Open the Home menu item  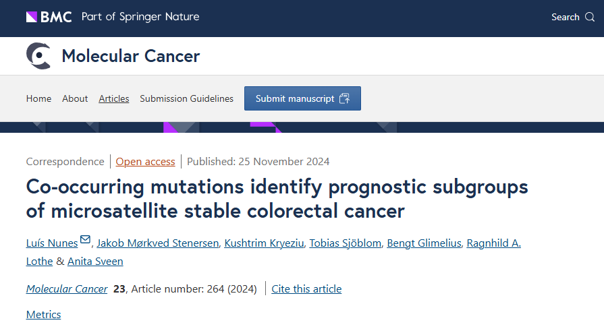(x=38, y=98)
